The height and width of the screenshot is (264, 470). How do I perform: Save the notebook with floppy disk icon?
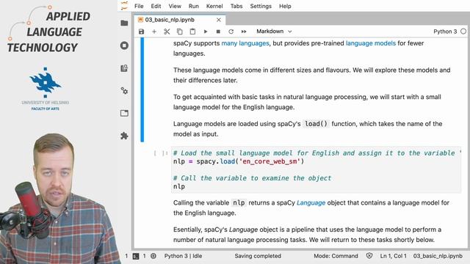[141, 32]
